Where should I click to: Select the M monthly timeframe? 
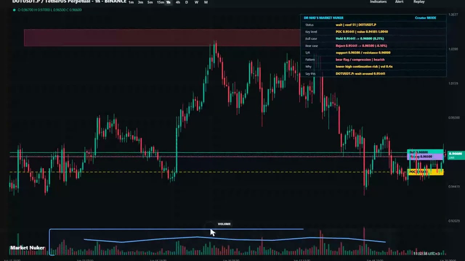[206, 2]
